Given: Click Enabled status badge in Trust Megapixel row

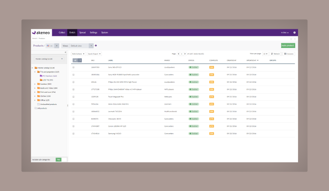Looking at the screenshot, I should (x=194, y=97).
